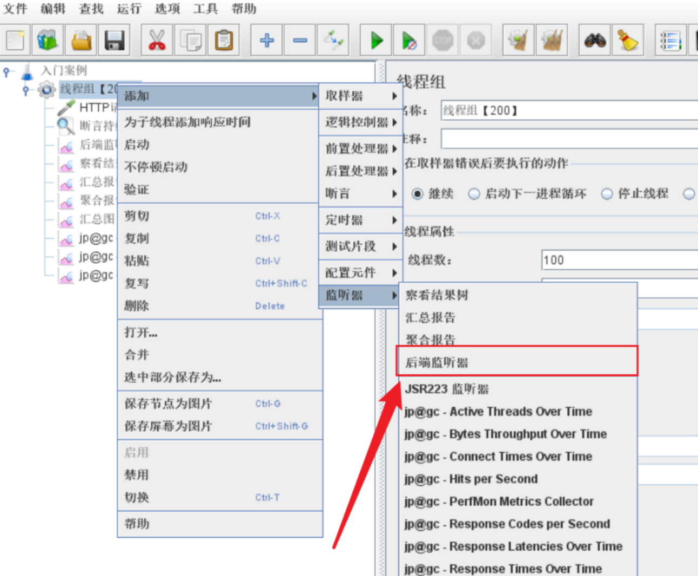Click the Copy icon in toolbar
The width and height of the screenshot is (698, 576).
[x=190, y=40]
